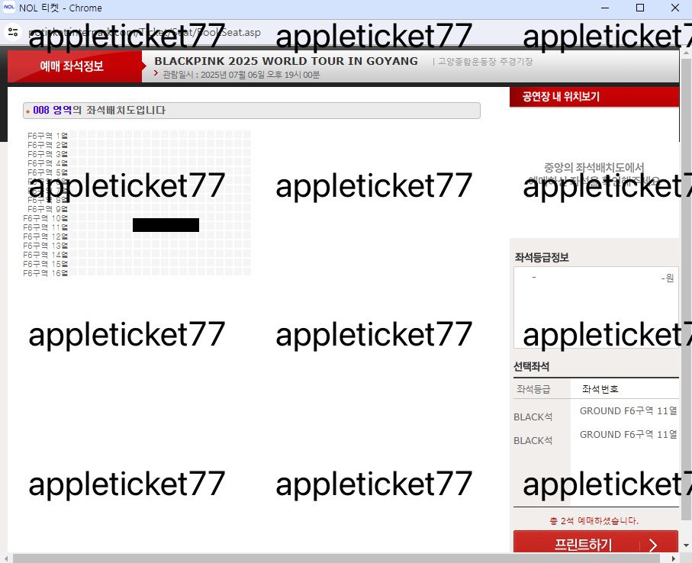Viewport: 692px width, 563px height.
Task: Click vertical scrollbar up arrow
Action: [686, 52]
